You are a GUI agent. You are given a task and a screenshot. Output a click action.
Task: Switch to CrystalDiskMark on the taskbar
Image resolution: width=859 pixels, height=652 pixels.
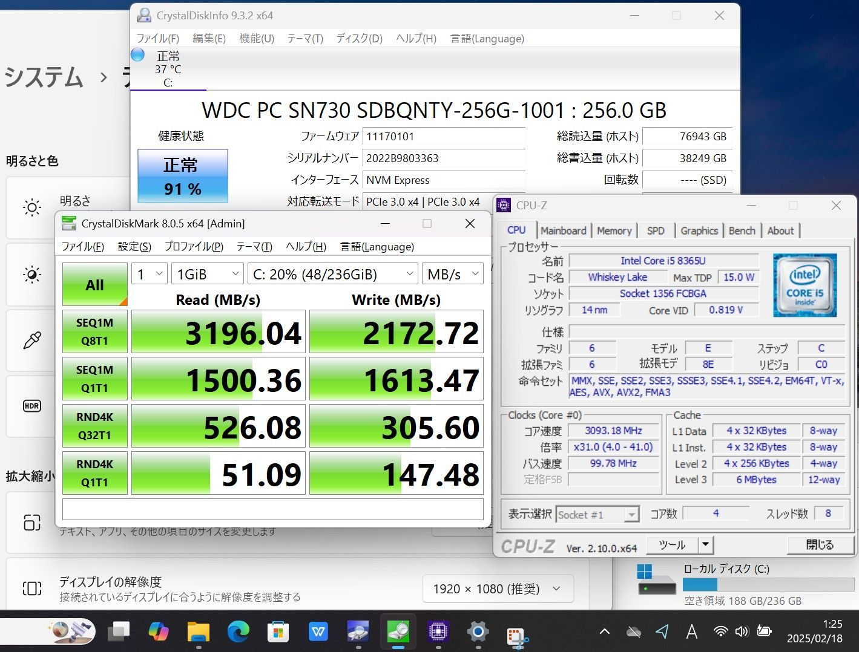coord(398,631)
